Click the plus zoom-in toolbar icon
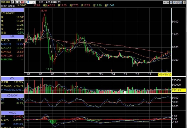Image resolution: width=187 pixels, height=128 pixels. pos(168,2)
